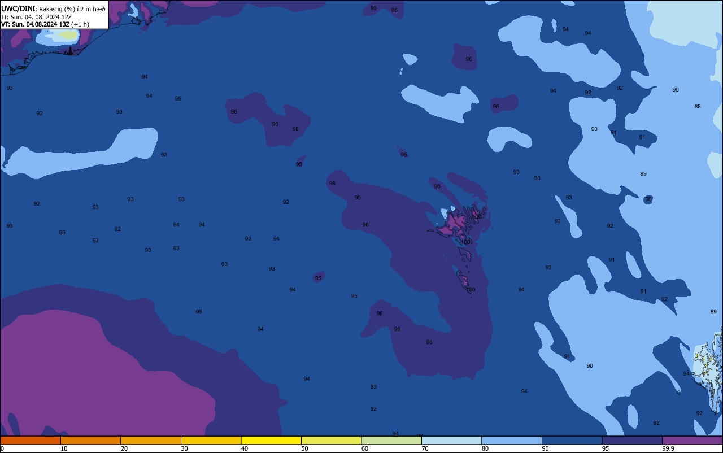Click the 'IT: Sun. 04. 08. 2024 12Z' line

37,17
